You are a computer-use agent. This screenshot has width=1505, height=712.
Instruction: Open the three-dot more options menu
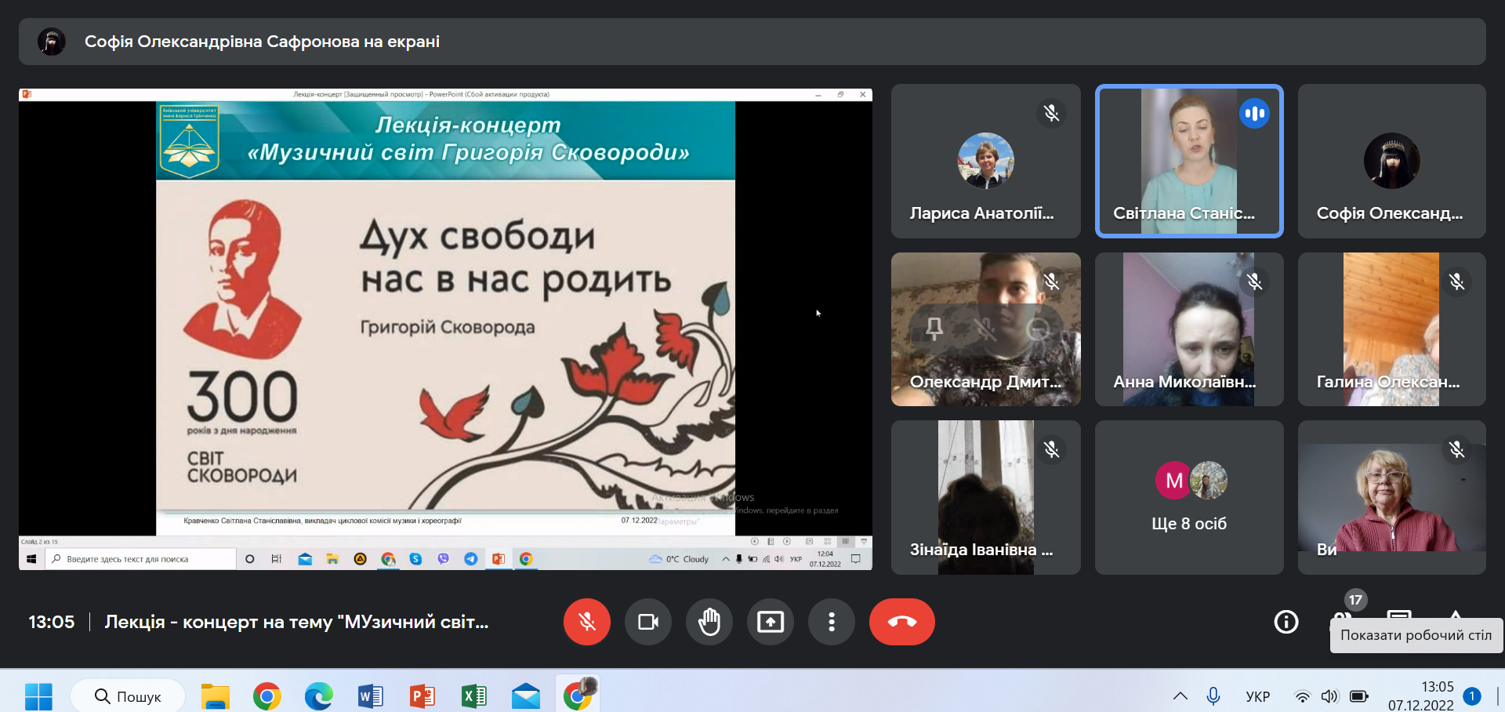tap(831, 622)
